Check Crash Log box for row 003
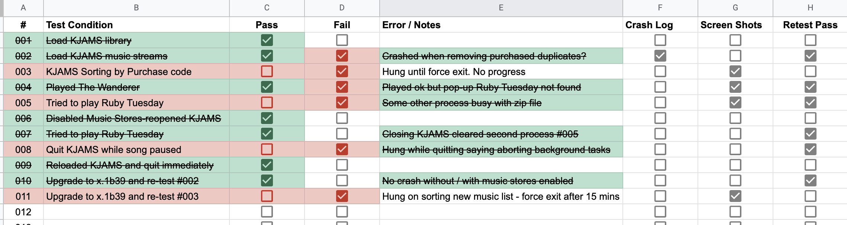Viewport: 847px width, 225px height. tap(660, 71)
